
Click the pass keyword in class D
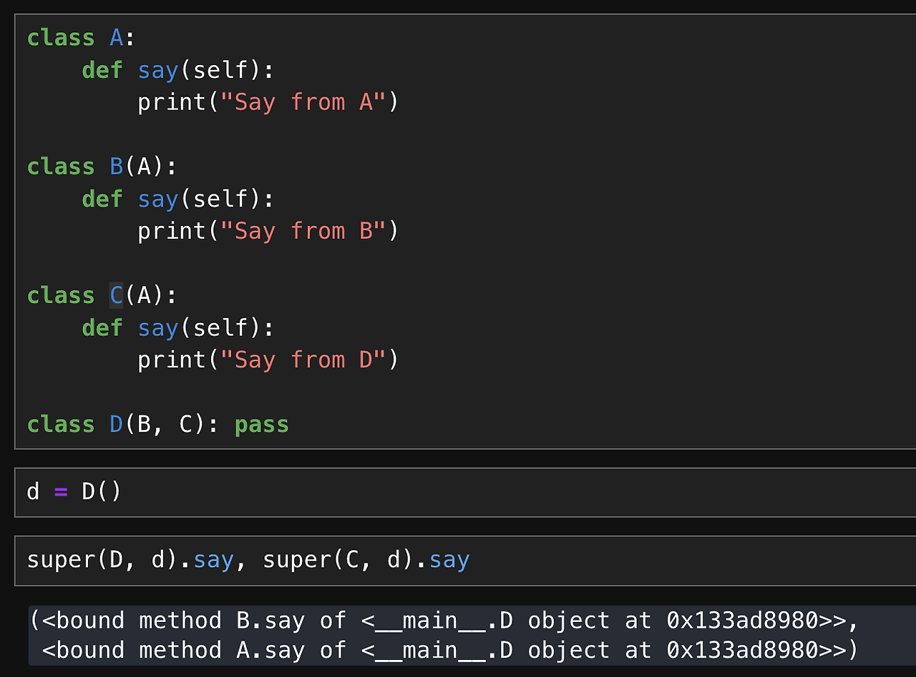(260, 424)
